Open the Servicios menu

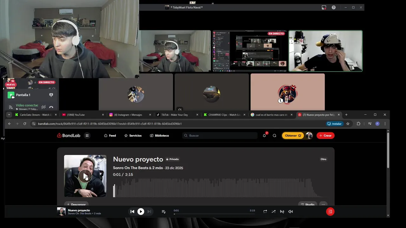[133, 136]
